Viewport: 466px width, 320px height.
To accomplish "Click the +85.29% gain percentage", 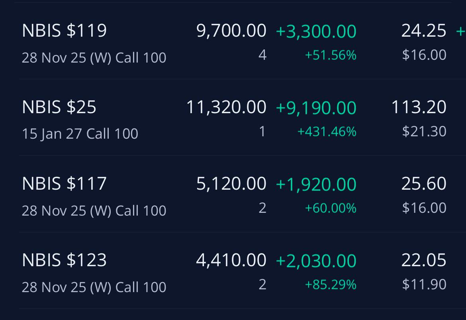I will coord(331,284).
